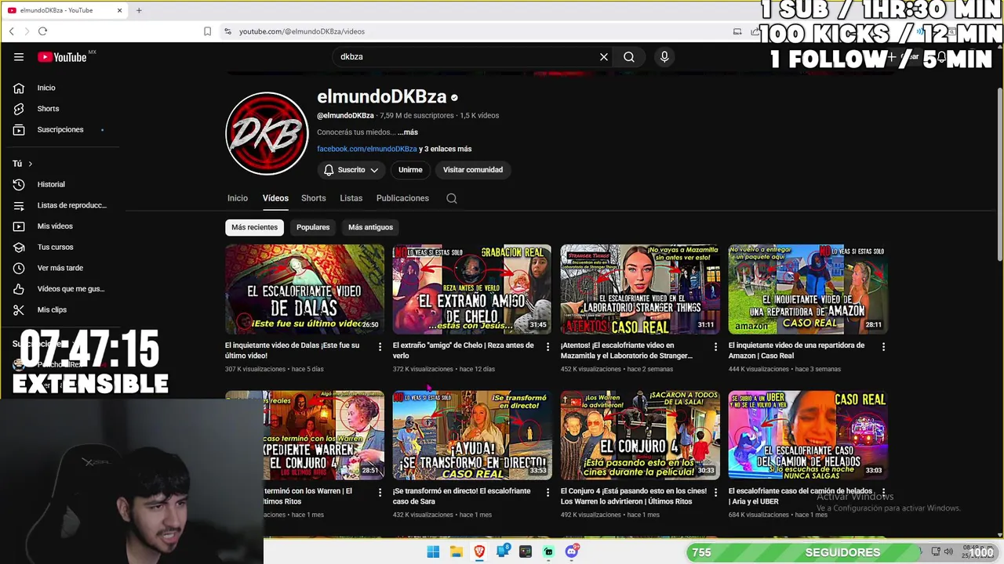This screenshot has height=564, width=1004.
Task: Bookmark this page in address bar
Action: (x=207, y=31)
